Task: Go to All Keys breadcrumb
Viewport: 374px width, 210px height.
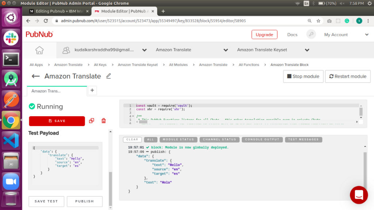Action: 100,65
